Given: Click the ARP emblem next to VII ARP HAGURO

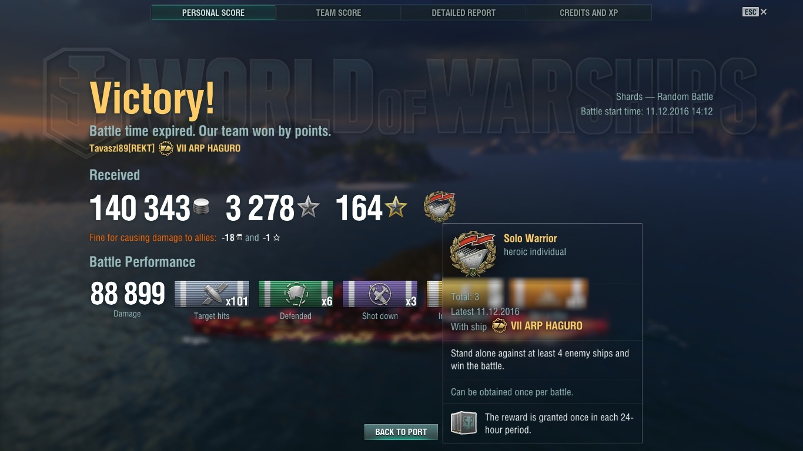Looking at the screenshot, I should click(x=166, y=148).
